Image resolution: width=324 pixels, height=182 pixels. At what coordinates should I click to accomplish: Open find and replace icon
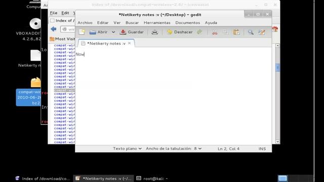(262, 32)
